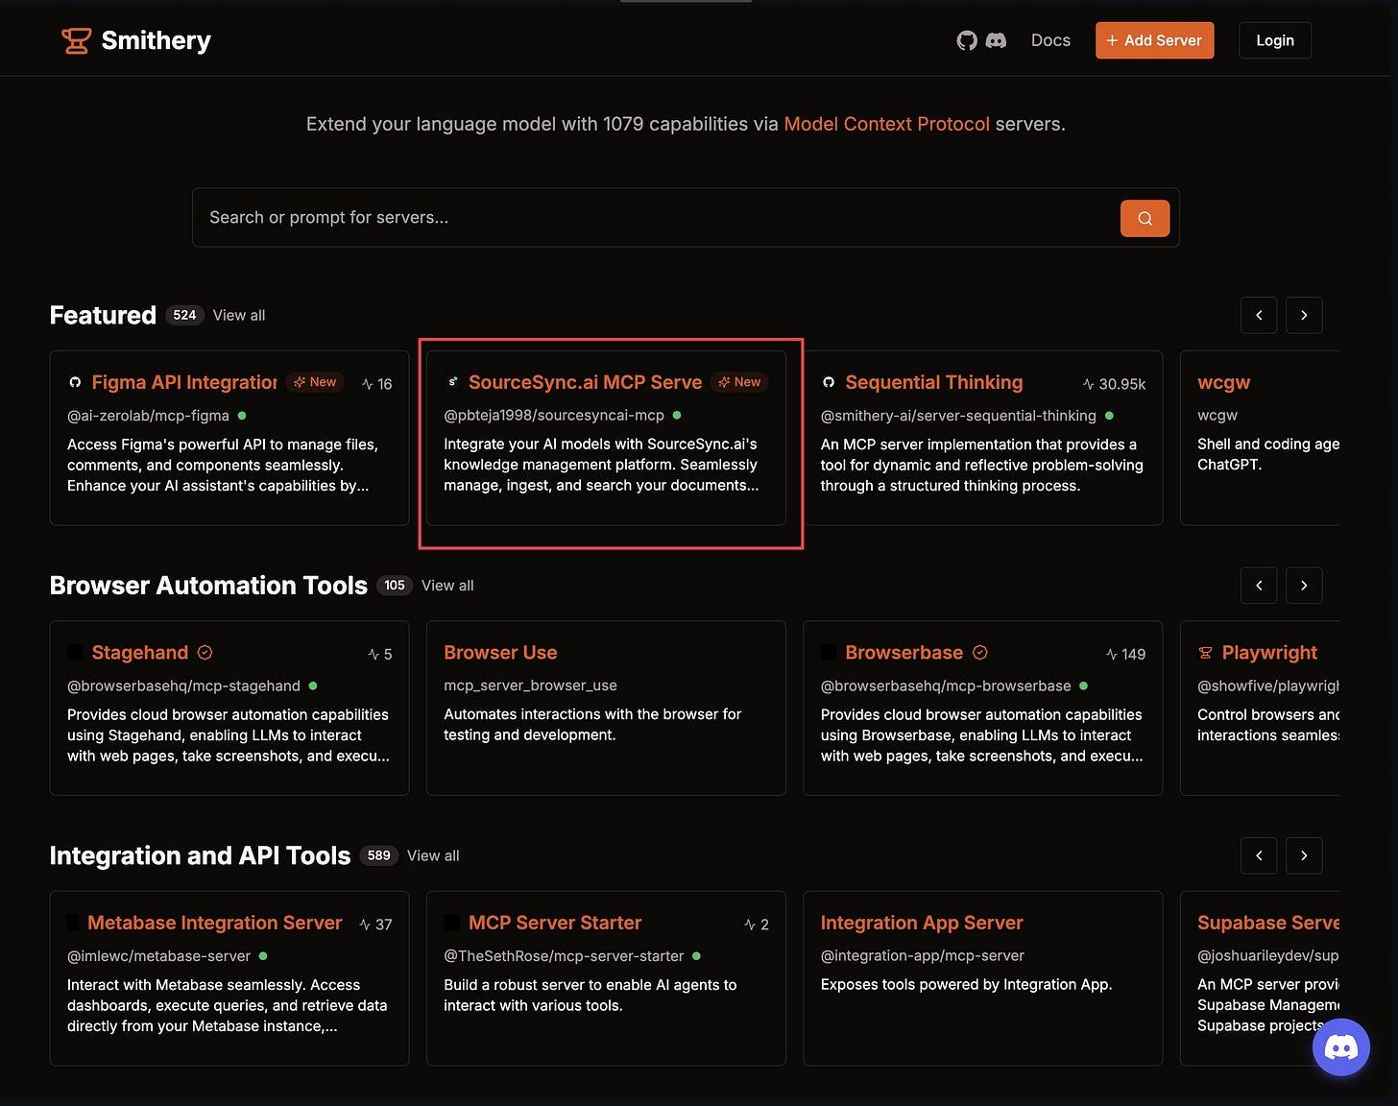
Task: Open the Model Context Protocol link
Action: coord(886,124)
